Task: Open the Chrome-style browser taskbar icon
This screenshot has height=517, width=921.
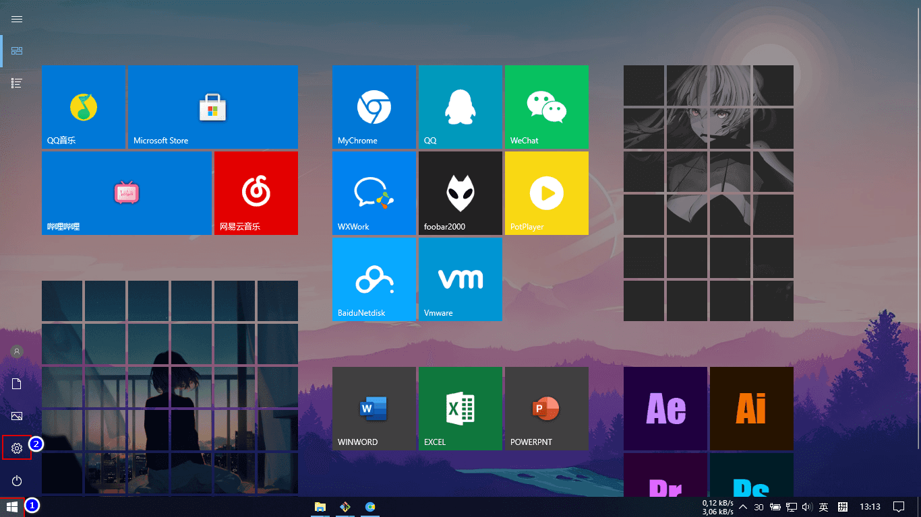Action: (370, 507)
